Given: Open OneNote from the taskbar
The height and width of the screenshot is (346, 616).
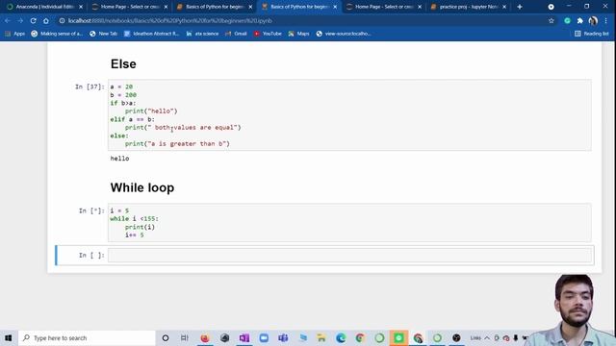Looking at the screenshot, I should (x=244, y=337).
